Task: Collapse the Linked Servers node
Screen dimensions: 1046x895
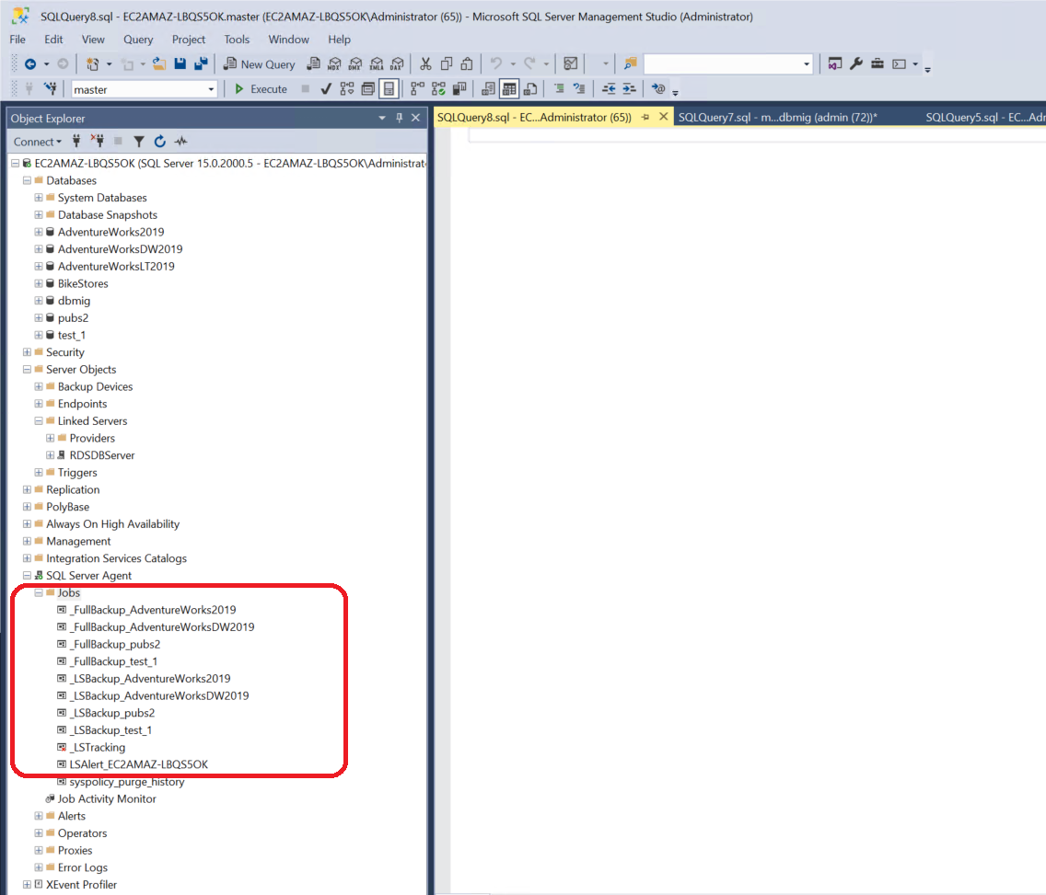Action: (x=39, y=421)
